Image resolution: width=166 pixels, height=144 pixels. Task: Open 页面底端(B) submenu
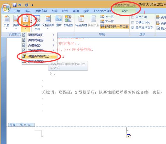[39, 40]
